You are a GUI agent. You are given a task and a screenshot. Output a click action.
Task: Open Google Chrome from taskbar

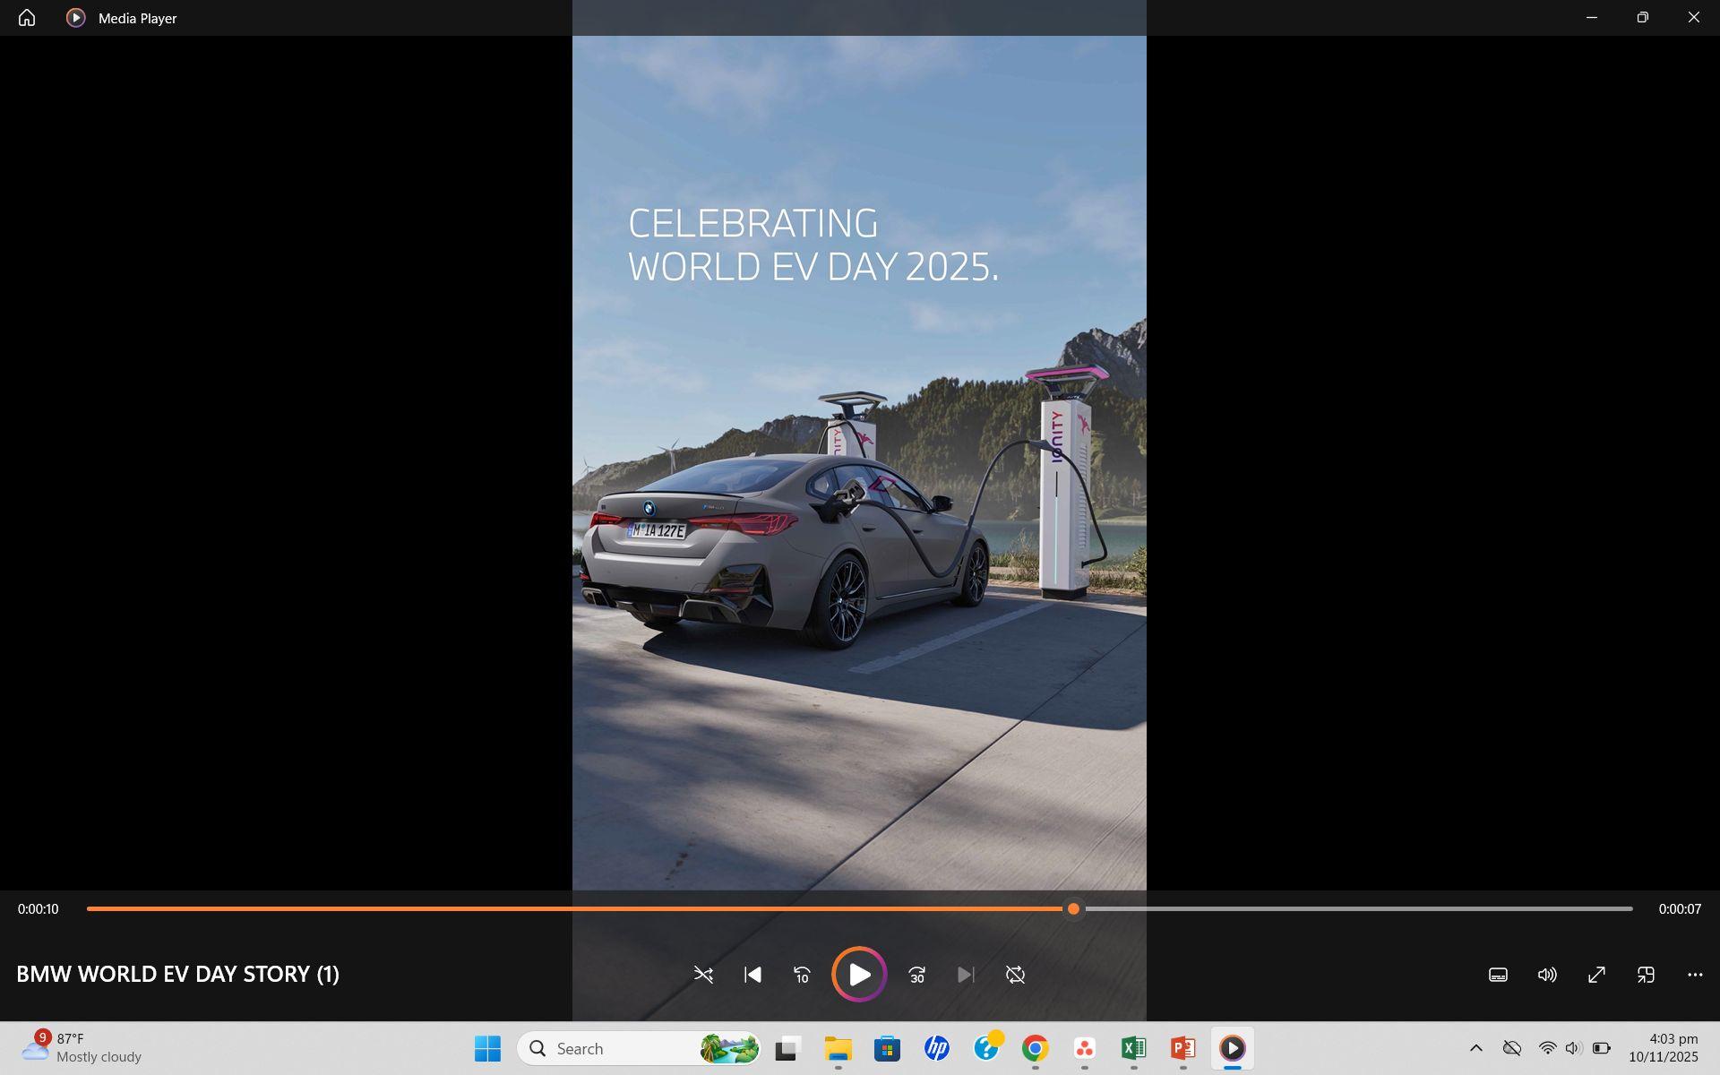[x=1035, y=1048]
